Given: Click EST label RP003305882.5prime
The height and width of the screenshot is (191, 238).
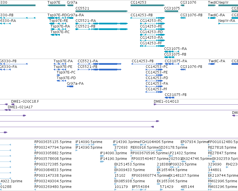Looking at the screenshot, I should pos(53,153).
